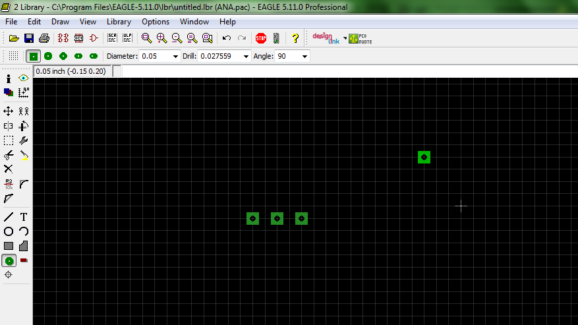Click the Drill value field
This screenshot has width=578, height=325.
219,56
